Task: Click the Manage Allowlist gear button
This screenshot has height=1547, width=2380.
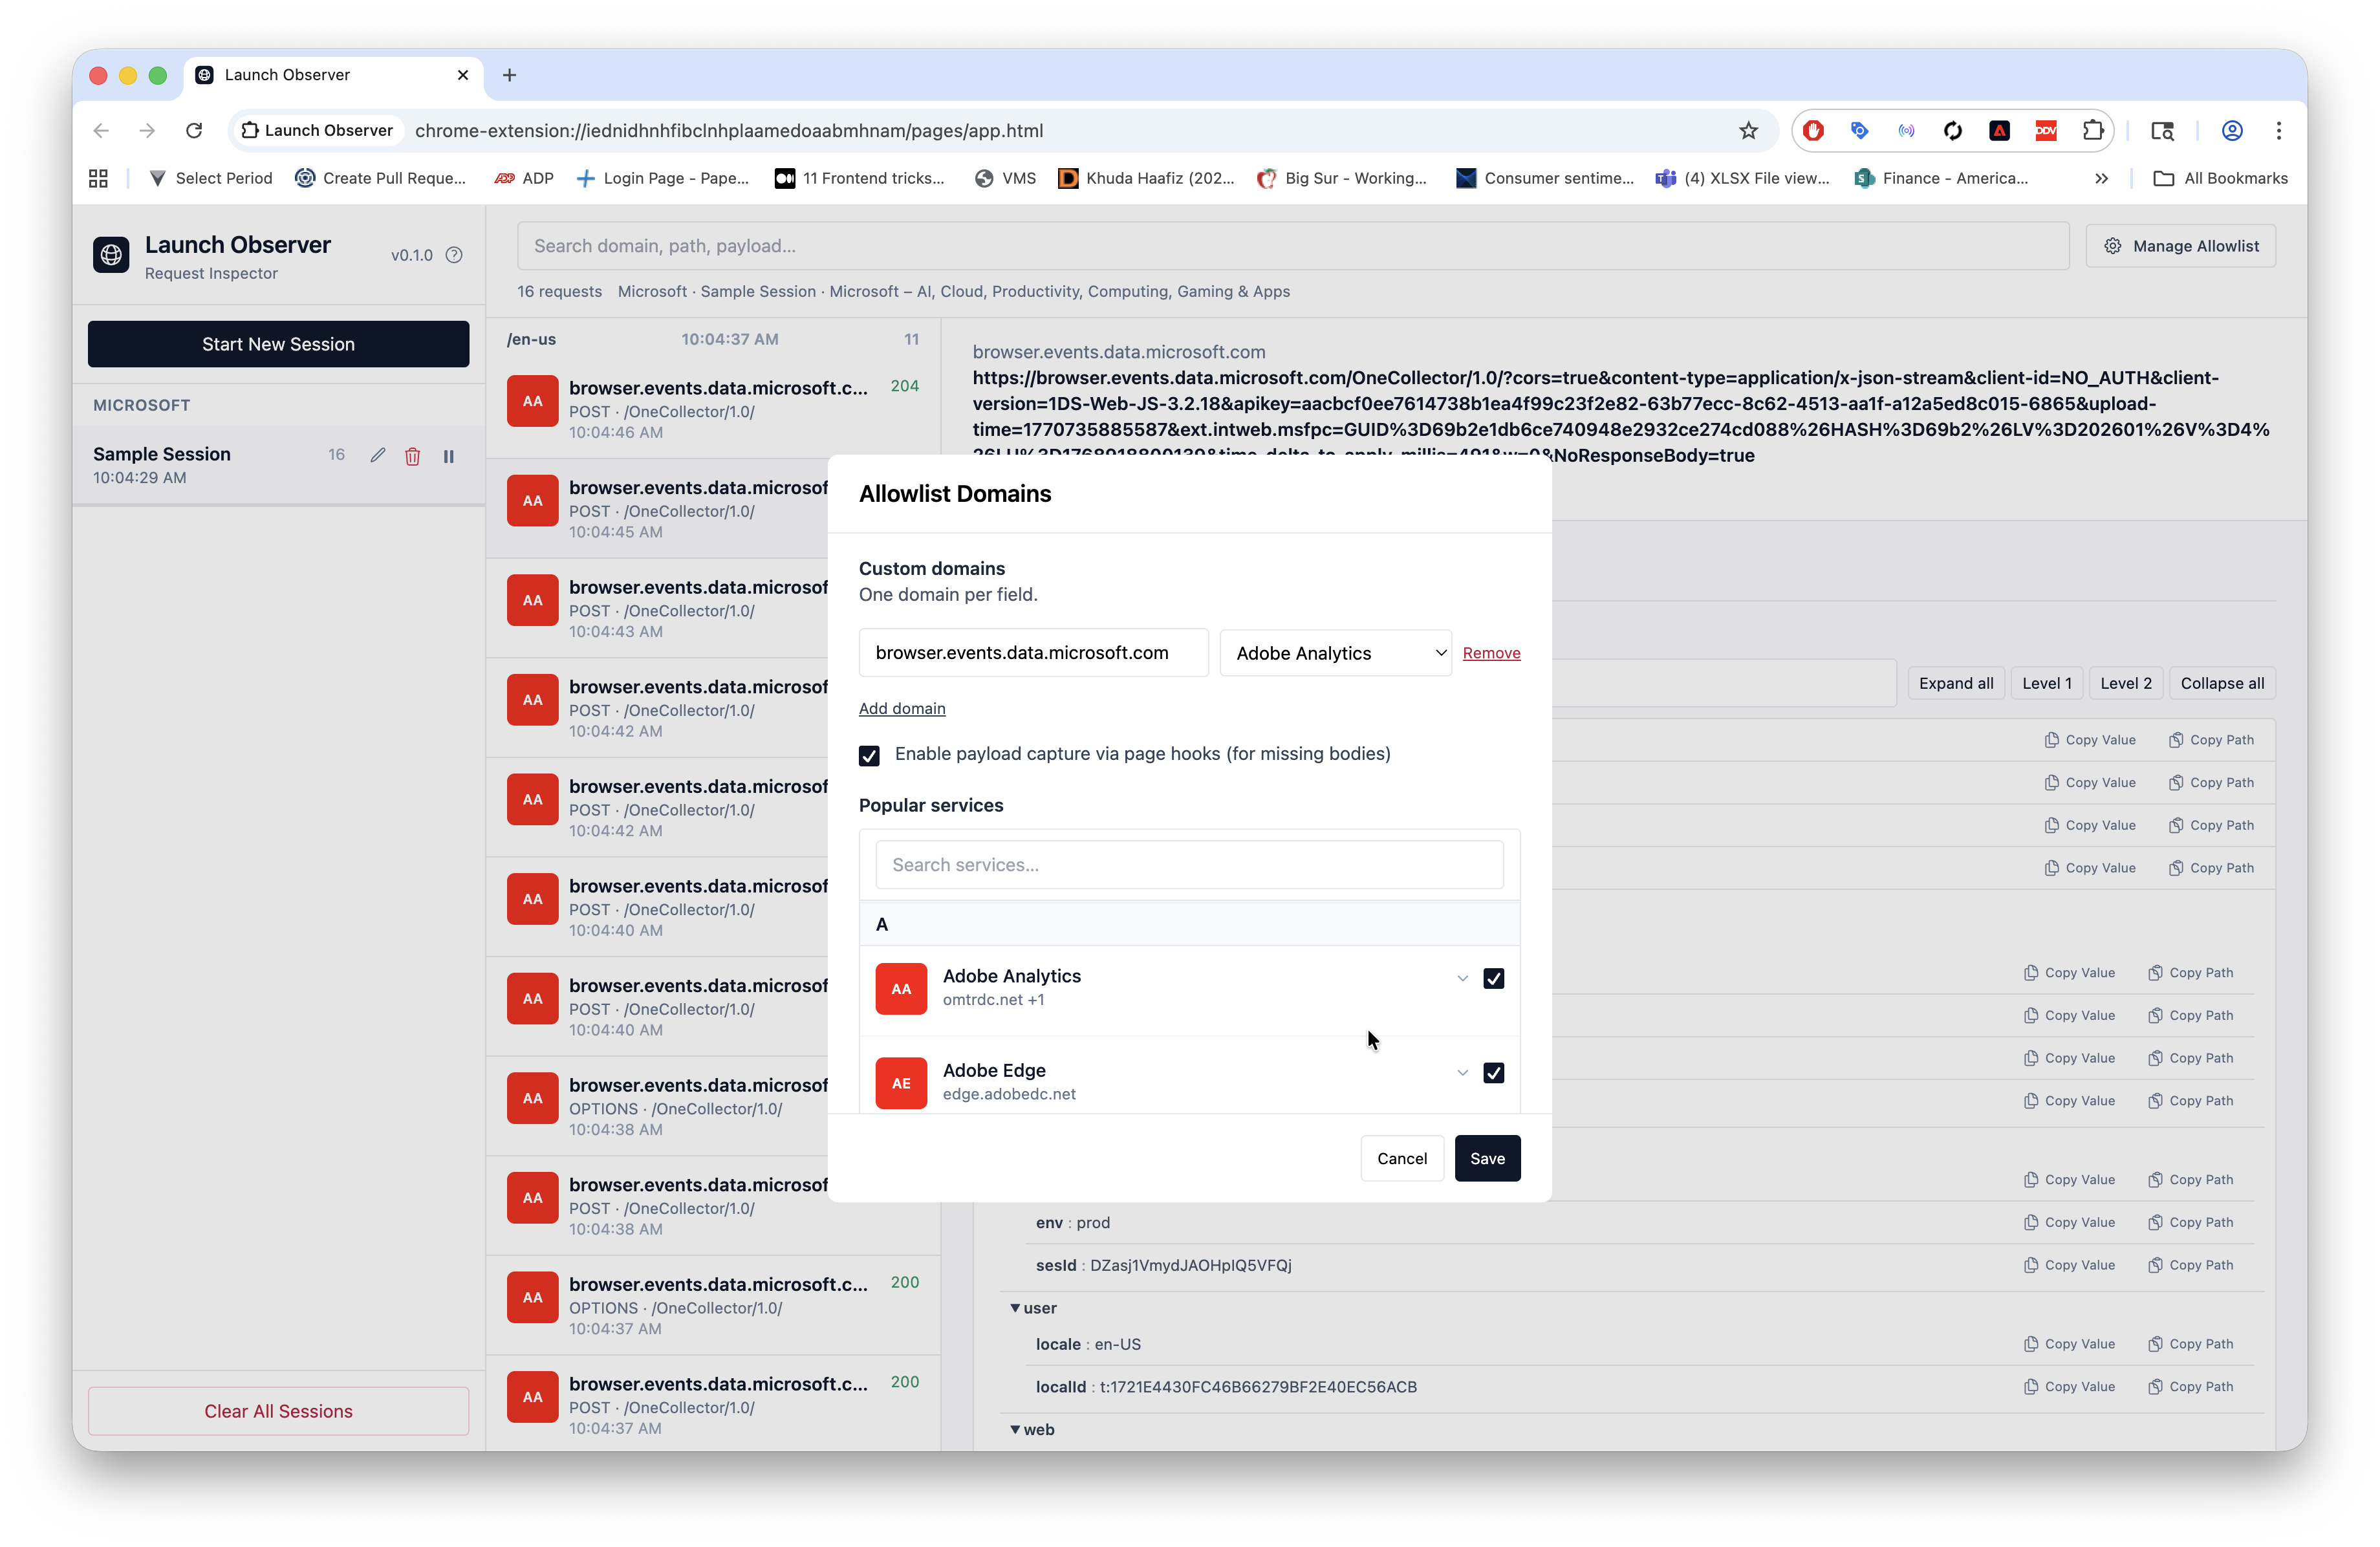Action: (x=2180, y=246)
